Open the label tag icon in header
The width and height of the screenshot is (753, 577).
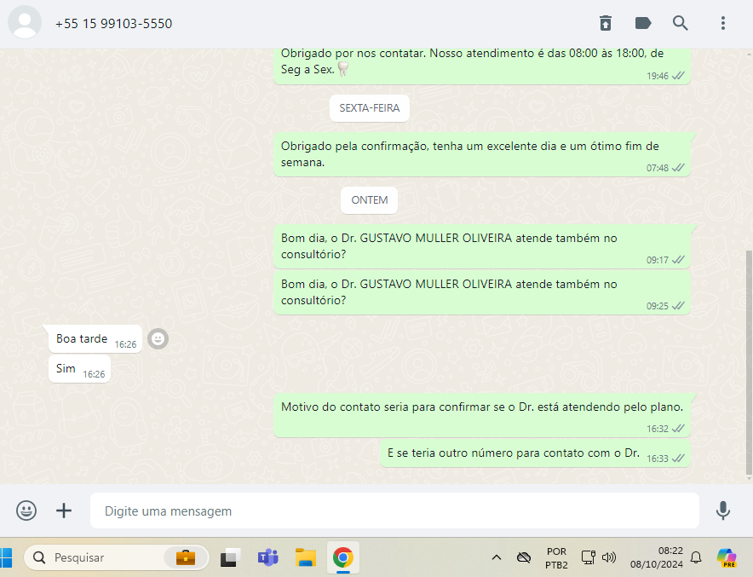(643, 23)
